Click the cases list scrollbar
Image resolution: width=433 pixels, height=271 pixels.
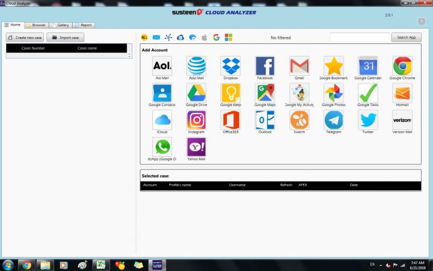[x=129, y=51]
